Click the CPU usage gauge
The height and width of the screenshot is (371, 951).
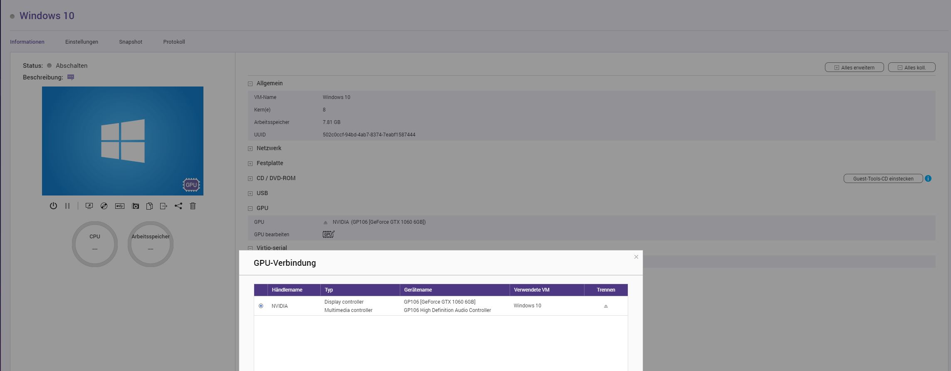tap(95, 244)
